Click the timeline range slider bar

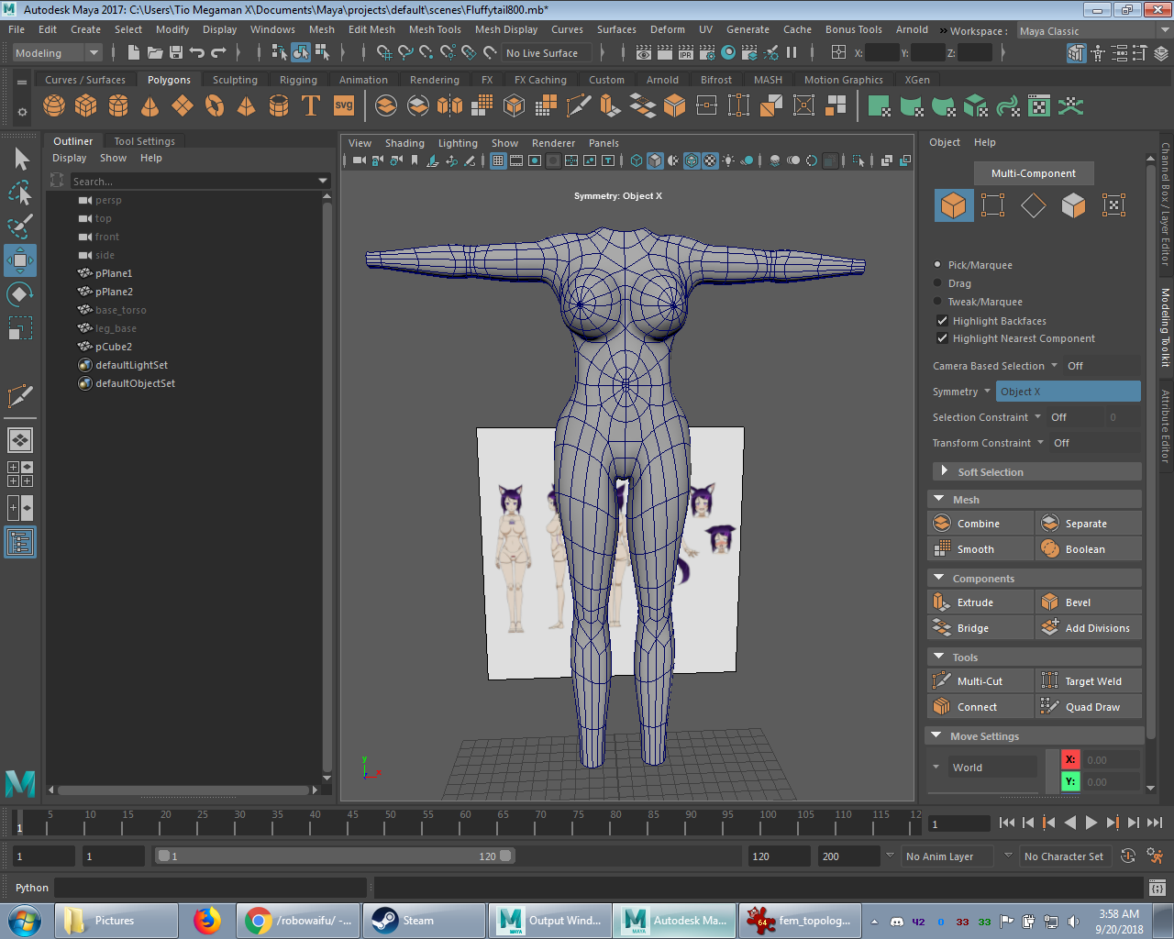point(335,856)
